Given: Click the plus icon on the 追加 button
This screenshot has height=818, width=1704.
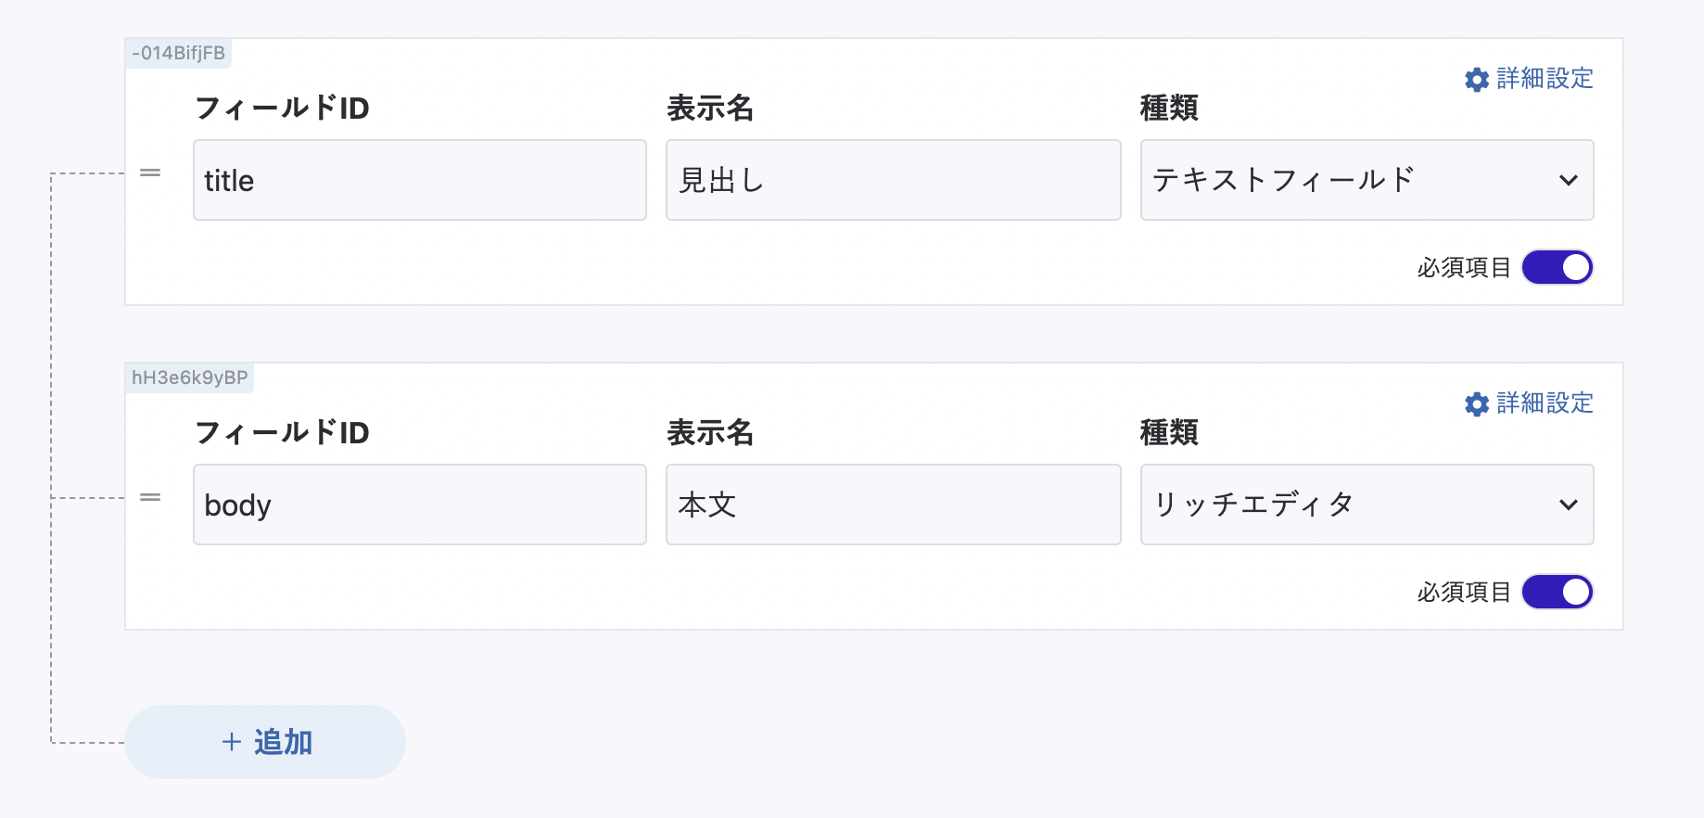Looking at the screenshot, I should tap(232, 742).
